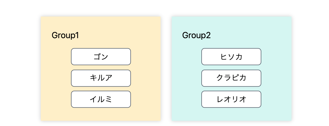Pick the bottom item under Group1

pos(101,99)
